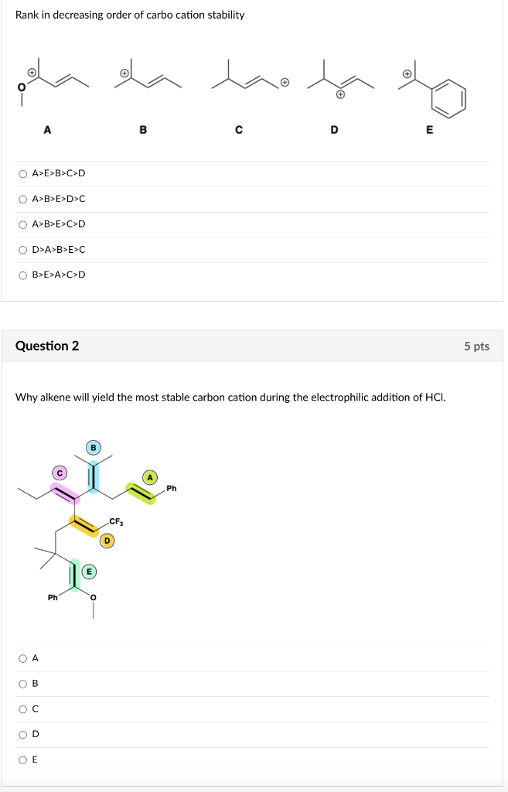Click the 5 pts label
This screenshot has width=508, height=792.
(x=478, y=346)
